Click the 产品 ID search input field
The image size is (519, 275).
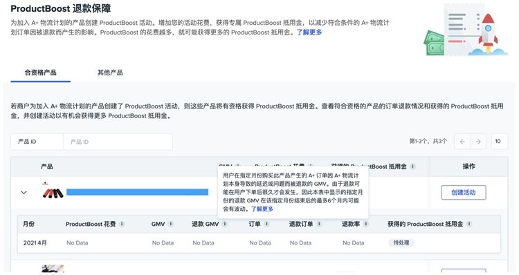pos(118,142)
